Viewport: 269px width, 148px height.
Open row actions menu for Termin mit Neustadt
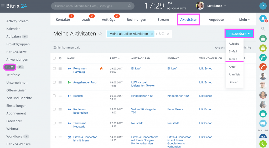60,123
